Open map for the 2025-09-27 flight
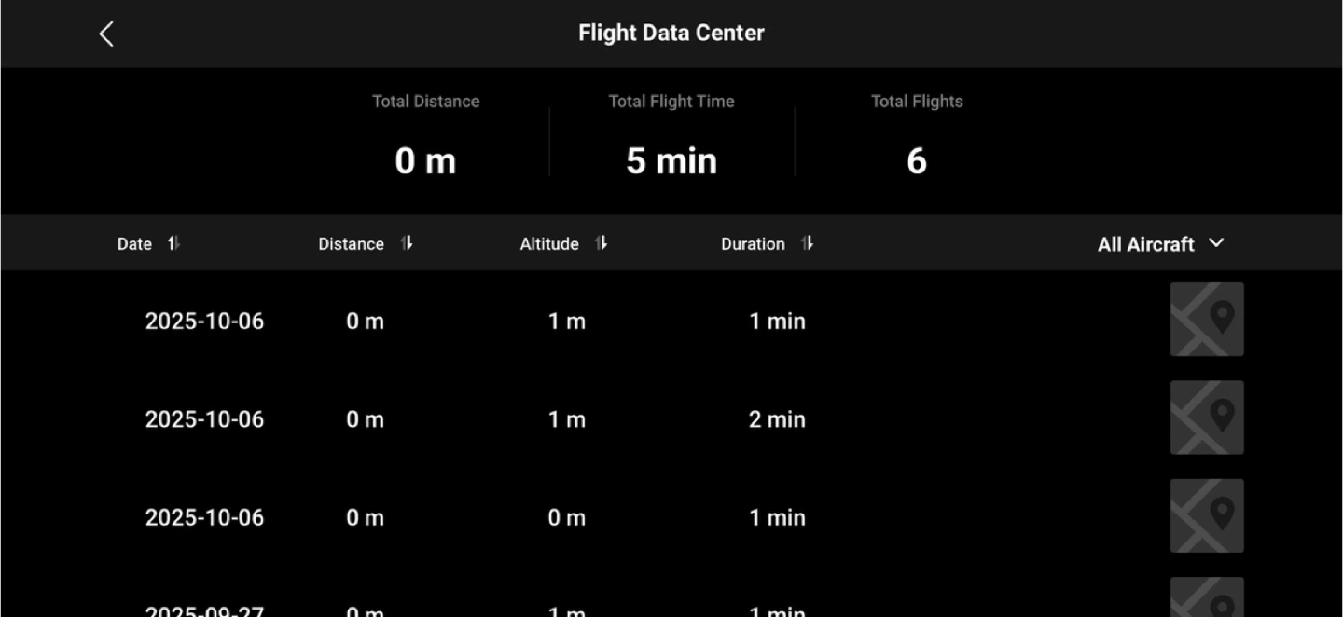Image resolution: width=1343 pixels, height=617 pixels. pyautogui.click(x=1206, y=599)
